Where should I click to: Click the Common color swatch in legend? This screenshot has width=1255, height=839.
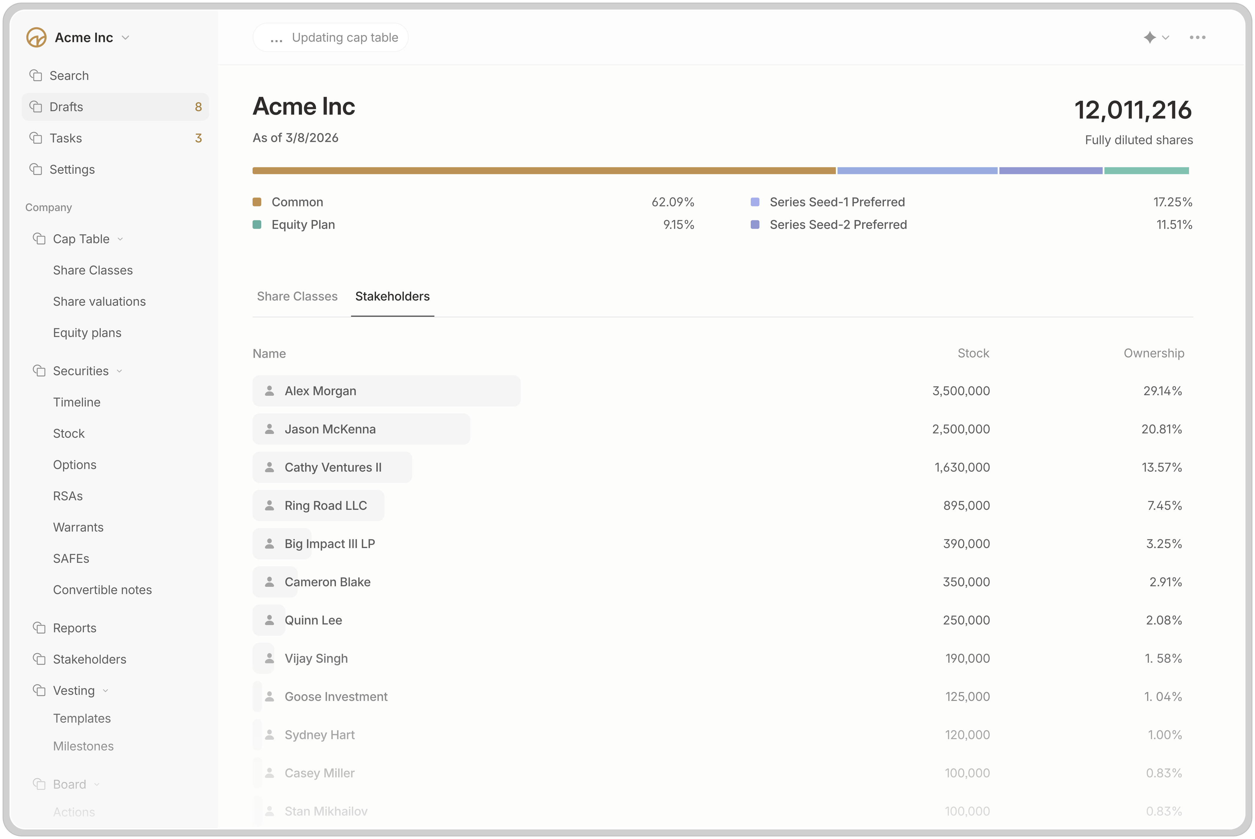[257, 202]
